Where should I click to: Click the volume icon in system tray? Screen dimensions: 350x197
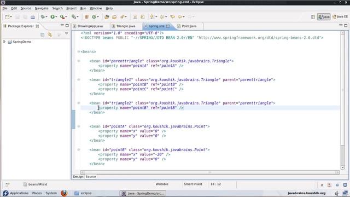point(337,193)
